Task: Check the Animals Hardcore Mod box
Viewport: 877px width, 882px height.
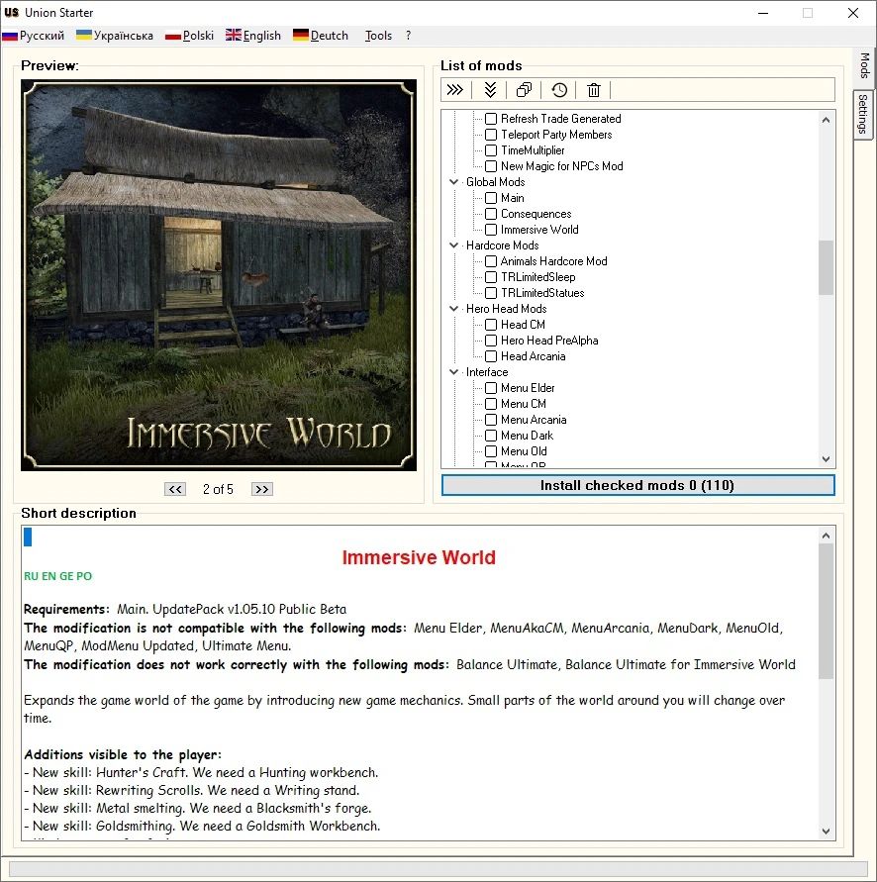Action: 491,261
